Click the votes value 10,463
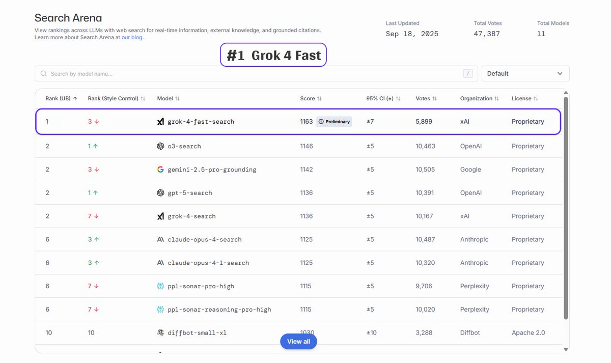This screenshot has width=611, height=363. pos(426,146)
